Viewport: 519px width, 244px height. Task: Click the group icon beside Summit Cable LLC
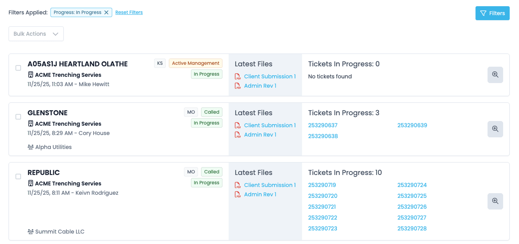point(31,232)
